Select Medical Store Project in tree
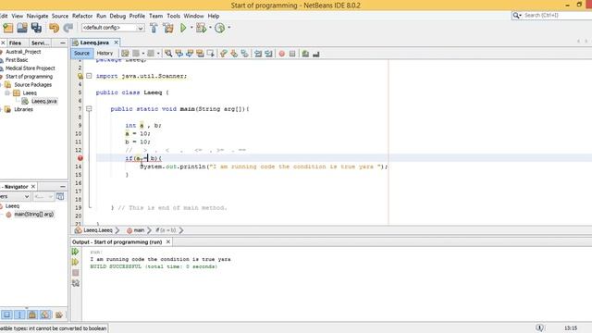The width and height of the screenshot is (592, 333). 31,68
